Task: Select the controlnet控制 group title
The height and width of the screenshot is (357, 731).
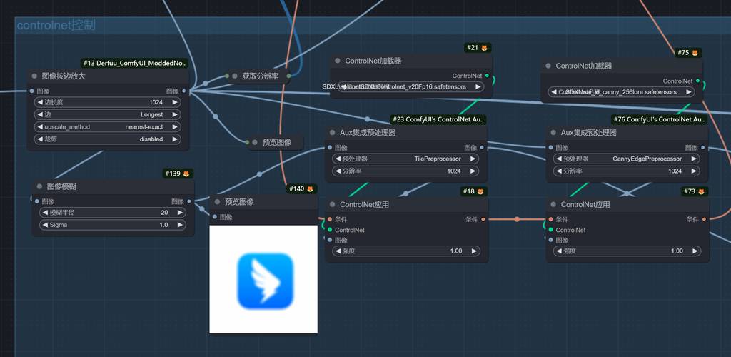Action: click(x=56, y=26)
